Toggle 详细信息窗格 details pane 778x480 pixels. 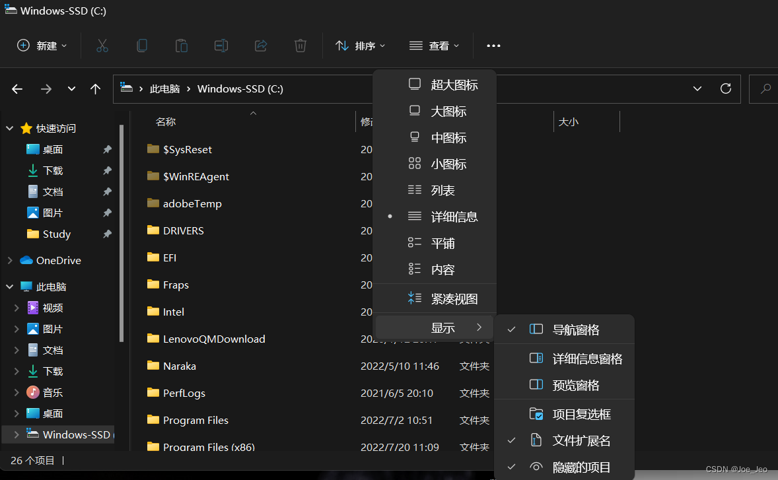point(565,359)
